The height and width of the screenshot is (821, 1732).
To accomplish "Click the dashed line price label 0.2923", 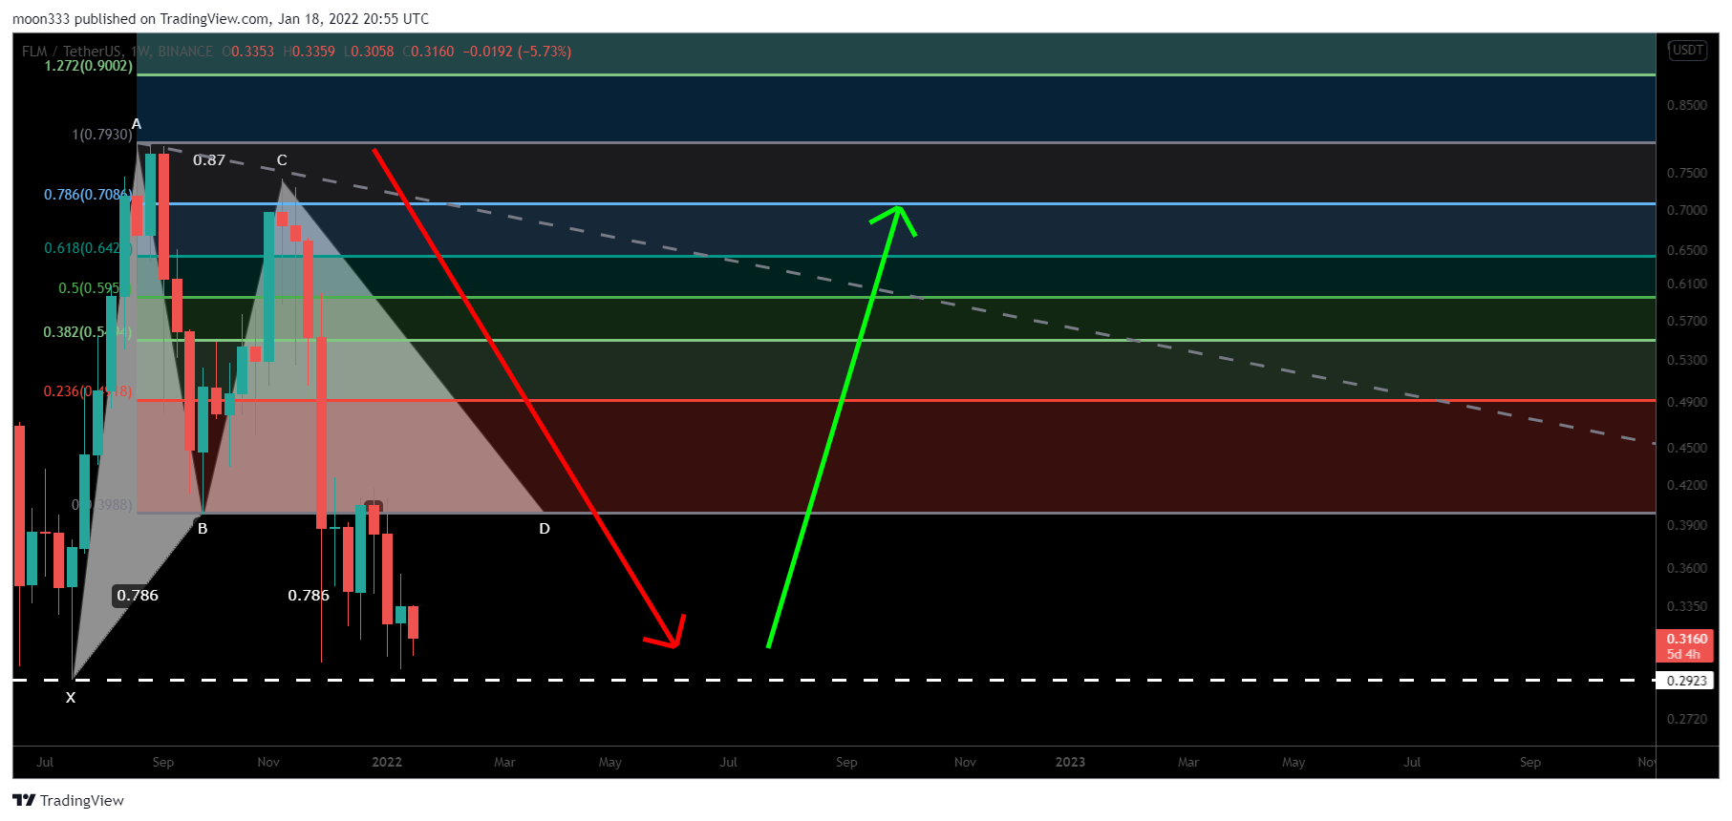I will coord(1686,681).
